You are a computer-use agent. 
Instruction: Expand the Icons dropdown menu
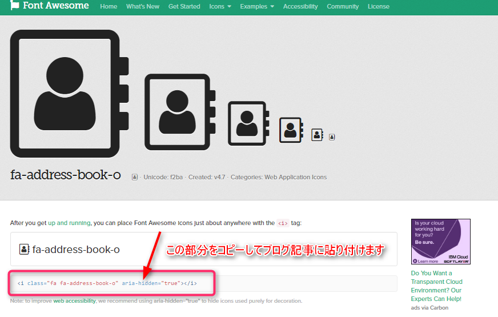(220, 6)
